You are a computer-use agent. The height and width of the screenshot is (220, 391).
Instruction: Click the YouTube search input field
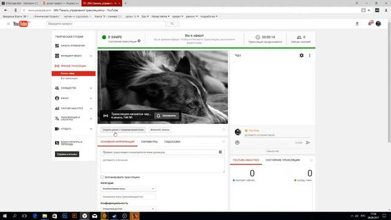click(x=106, y=24)
